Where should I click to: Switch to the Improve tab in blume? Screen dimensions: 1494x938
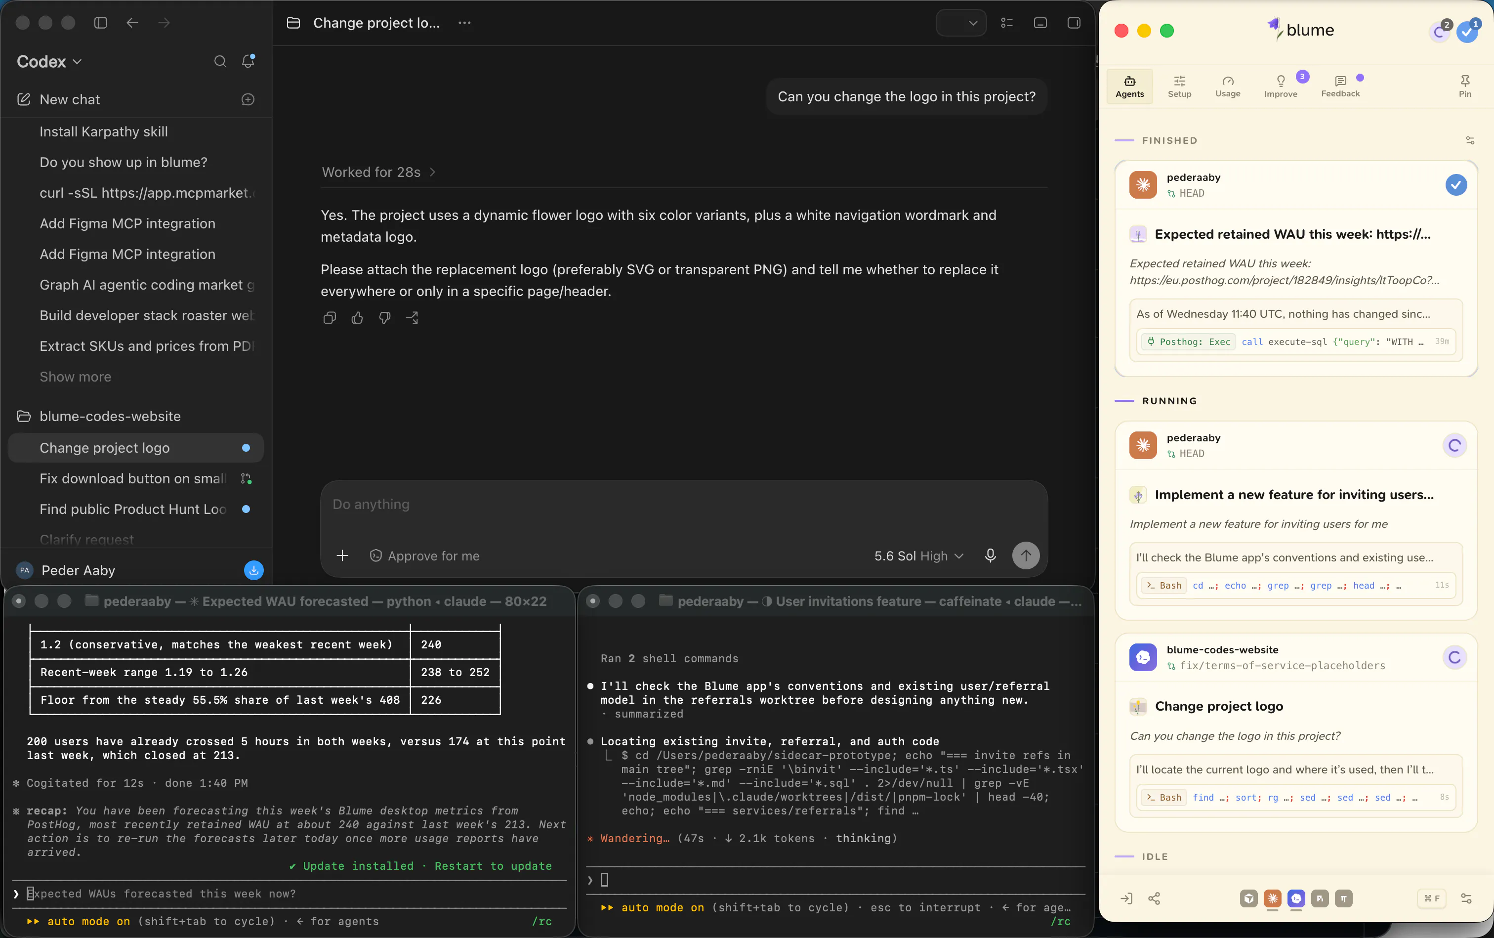coord(1281,86)
